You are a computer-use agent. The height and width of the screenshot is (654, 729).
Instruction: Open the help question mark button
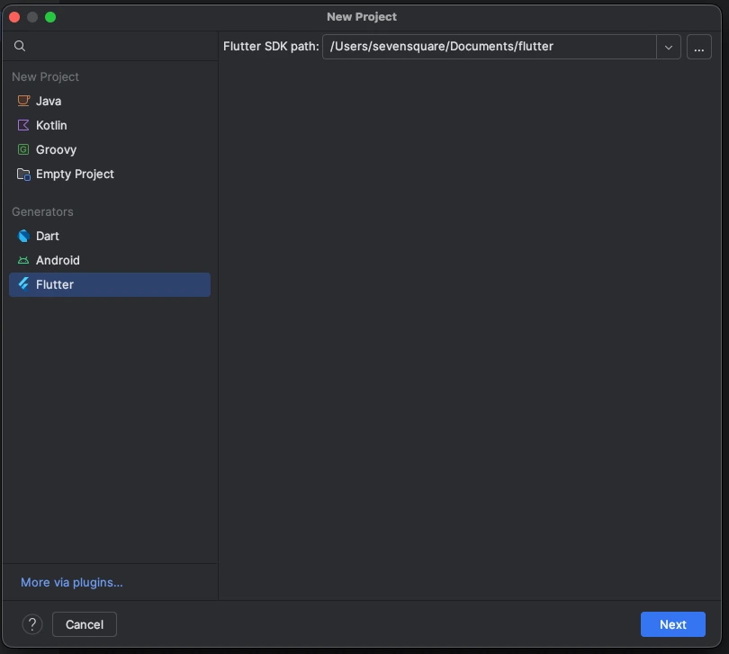click(32, 624)
